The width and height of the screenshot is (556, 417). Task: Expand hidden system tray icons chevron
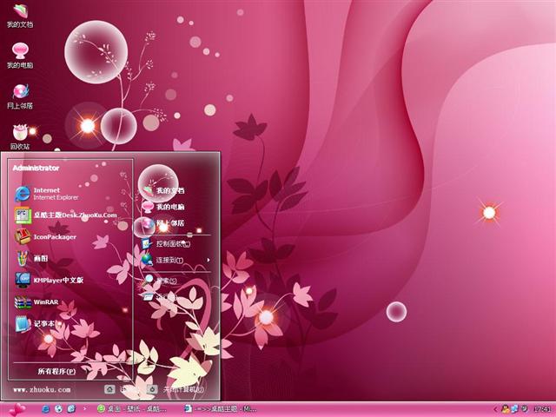[x=495, y=409]
